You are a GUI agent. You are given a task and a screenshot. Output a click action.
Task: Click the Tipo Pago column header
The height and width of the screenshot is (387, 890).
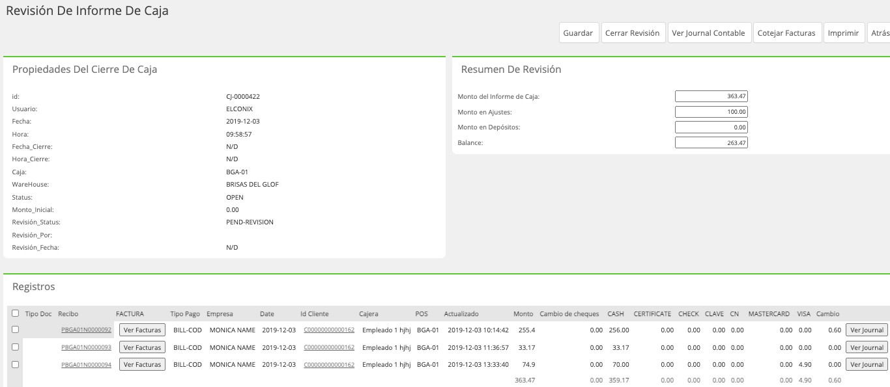click(x=186, y=314)
